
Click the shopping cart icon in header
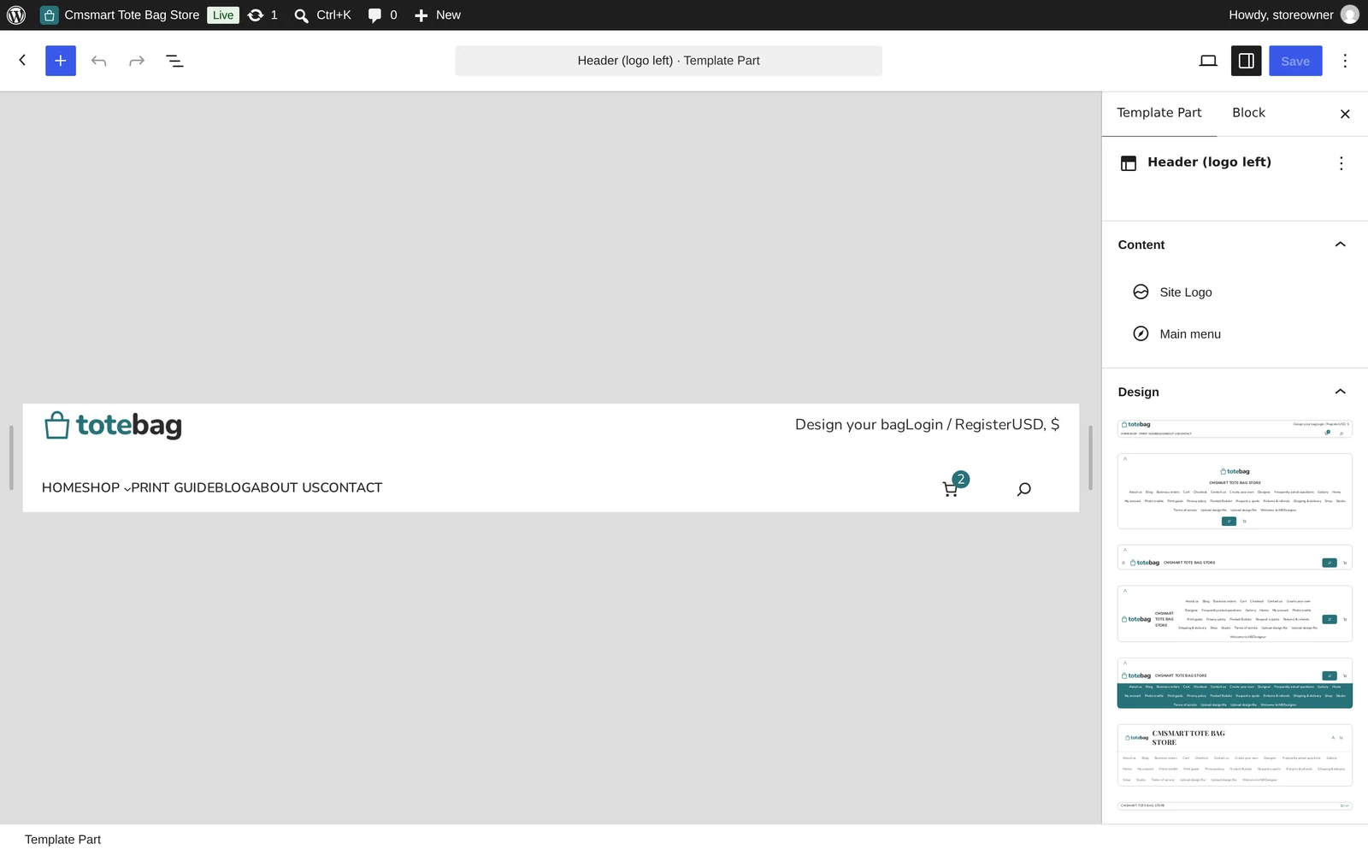coord(950,489)
